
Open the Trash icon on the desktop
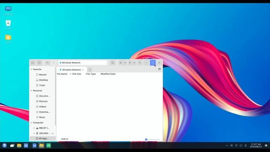[x=8, y=24]
